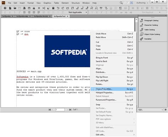
Task: Go to last page button
Action: click(x=70, y=110)
